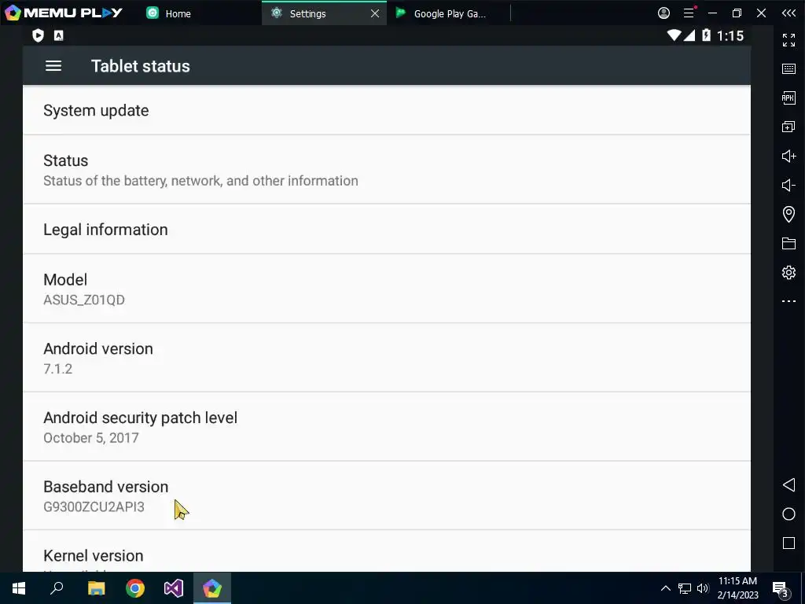Viewport: 805px width, 604px height.
Task: Open the GPS location pin icon
Action: 788,214
